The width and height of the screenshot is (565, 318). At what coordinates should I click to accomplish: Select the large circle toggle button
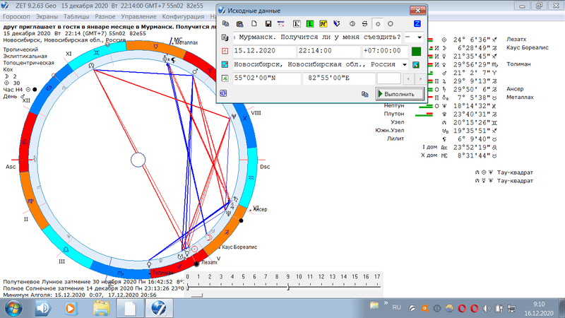(391, 25)
